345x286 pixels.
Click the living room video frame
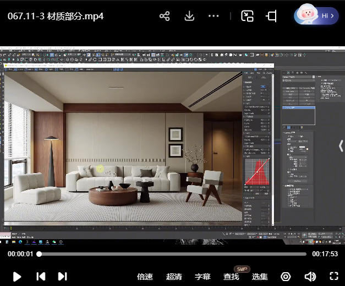pyautogui.click(x=124, y=146)
